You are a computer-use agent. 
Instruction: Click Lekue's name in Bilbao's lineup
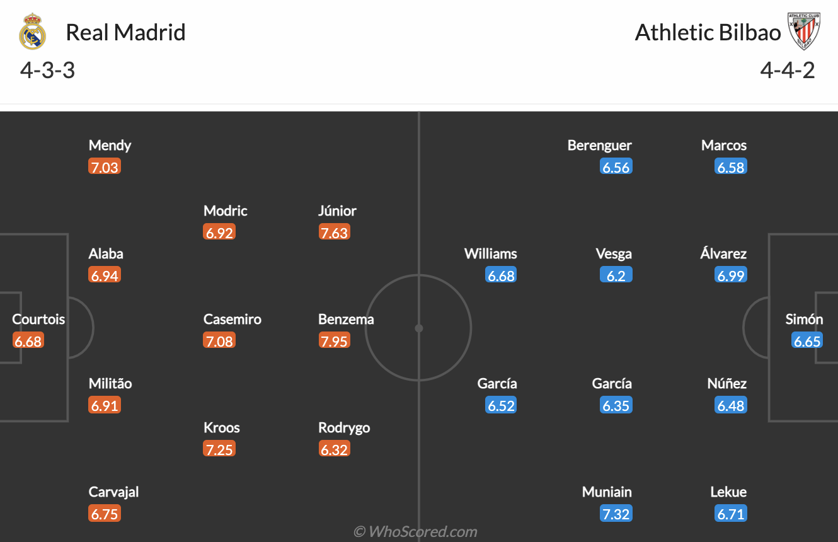(x=730, y=492)
